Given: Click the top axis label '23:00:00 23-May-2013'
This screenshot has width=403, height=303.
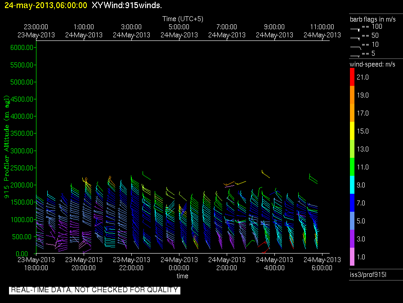Looking at the screenshot, I should tap(36, 31).
